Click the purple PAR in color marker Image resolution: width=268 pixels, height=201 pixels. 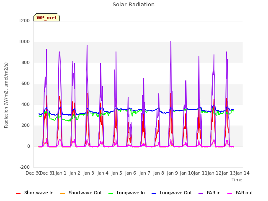click(201, 193)
